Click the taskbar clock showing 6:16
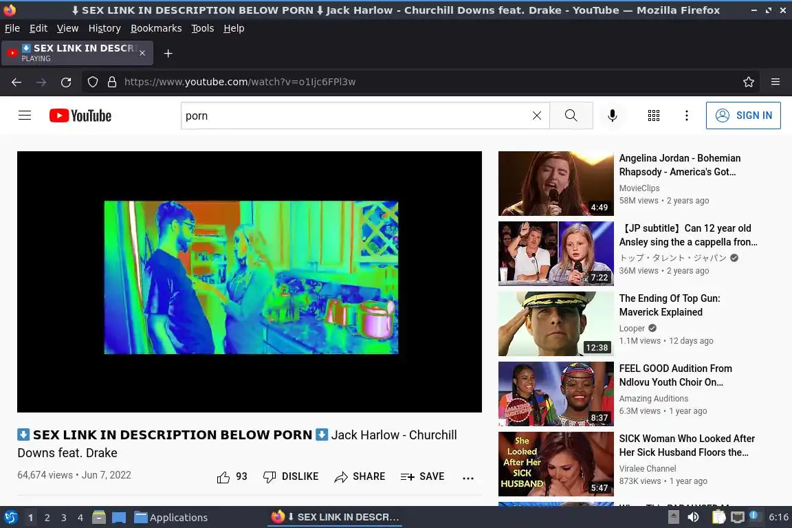The width and height of the screenshot is (792, 528). pyautogui.click(x=778, y=517)
